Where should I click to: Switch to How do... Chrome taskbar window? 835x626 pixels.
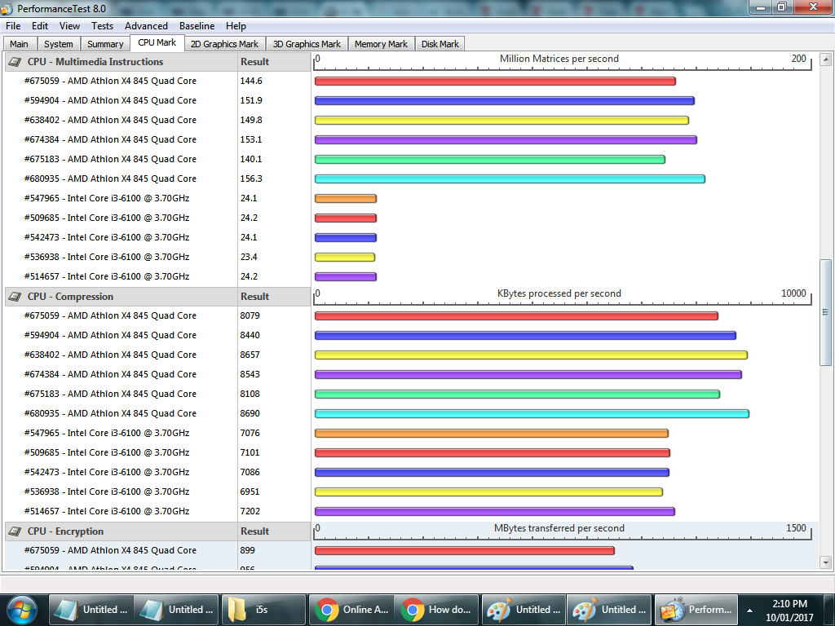click(436, 610)
